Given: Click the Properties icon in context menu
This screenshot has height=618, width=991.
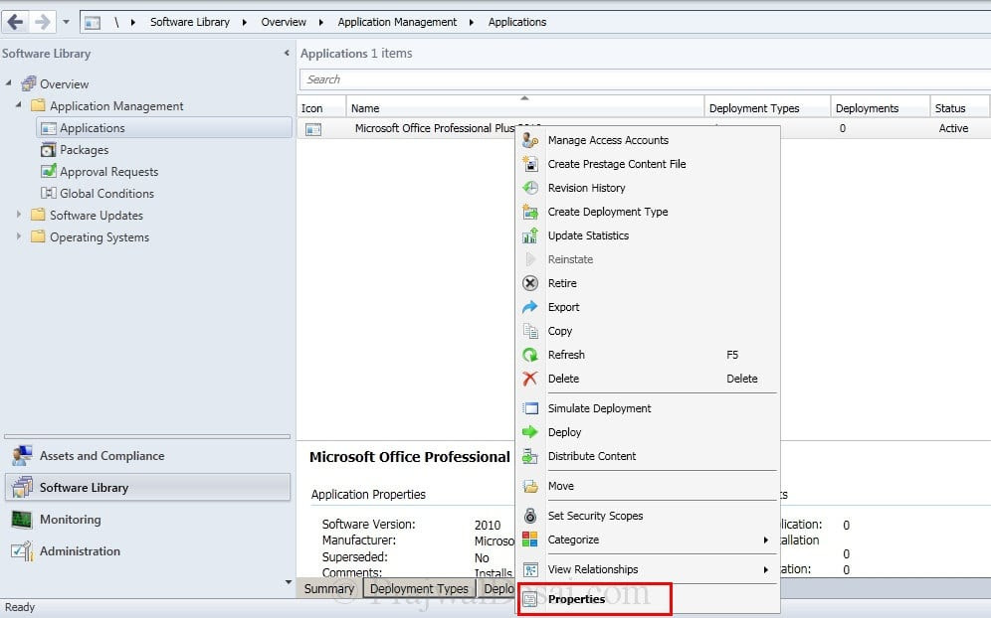Looking at the screenshot, I should point(530,599).
